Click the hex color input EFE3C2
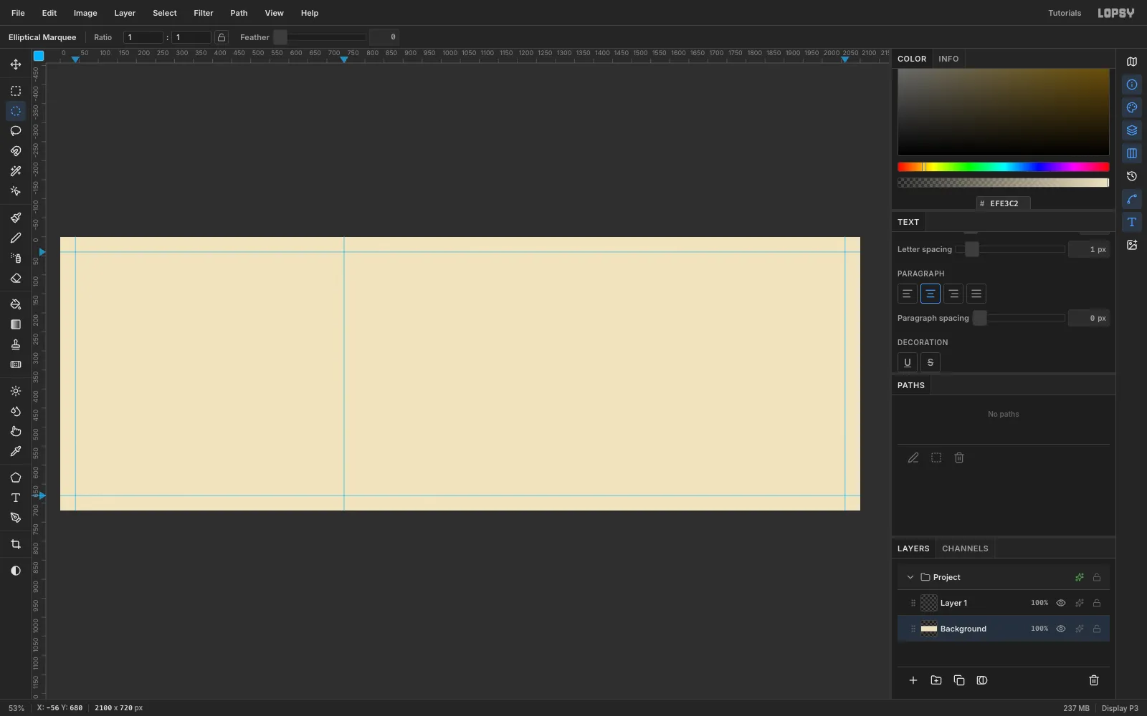The image size is (1147, 716). click(x=1004, y=203)
